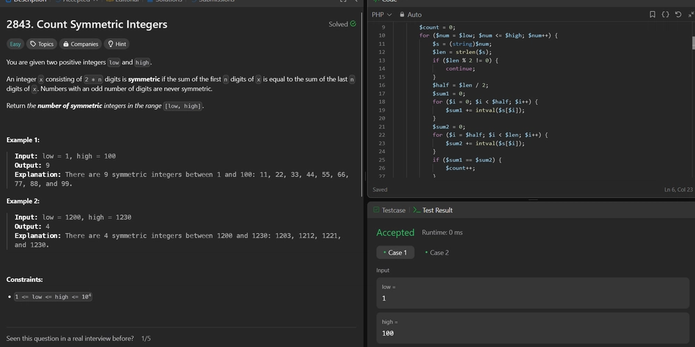Click code line '$sum2 = 0;'

[449, 126]
